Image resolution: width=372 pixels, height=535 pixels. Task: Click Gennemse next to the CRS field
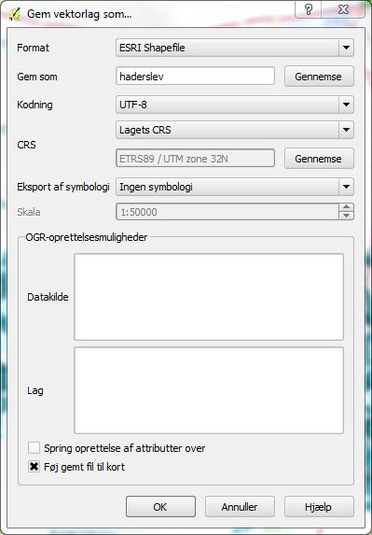coord(319,159)
